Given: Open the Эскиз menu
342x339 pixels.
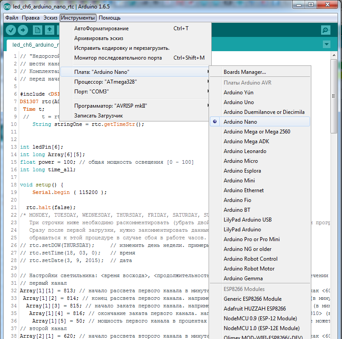Looking at the screenshot, I should pyautogui.click(x=50, y=18).
